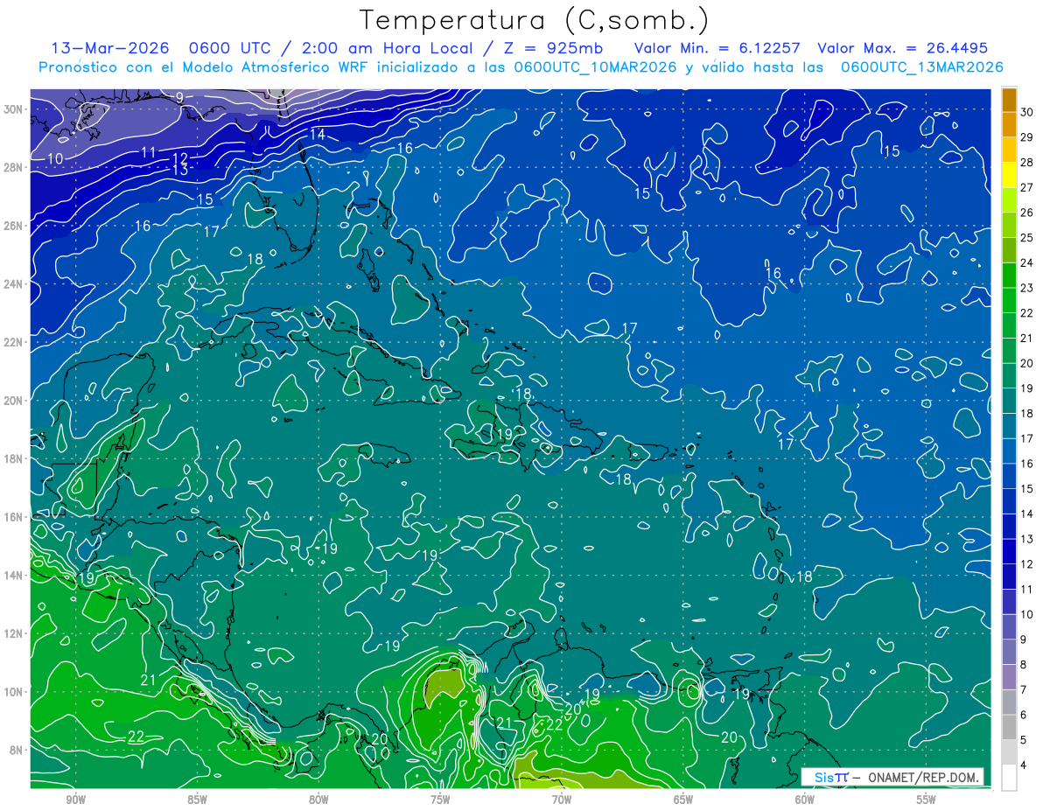This screenshot has width=1050, height=811.
Task: Pick the yellow colorbar segment between 27 and 28
Action: (1009, 175)
